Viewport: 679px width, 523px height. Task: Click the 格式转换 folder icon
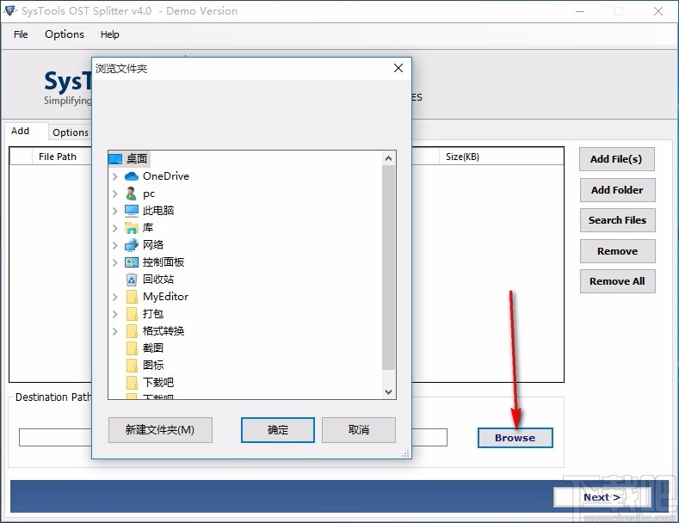coord(132,331)
